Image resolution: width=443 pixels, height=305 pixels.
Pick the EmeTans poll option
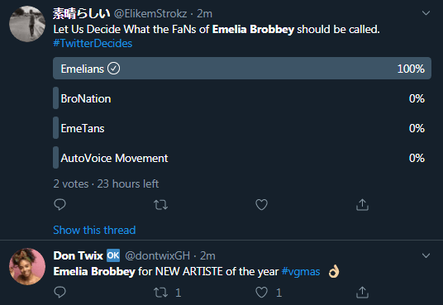click(242, 128)
